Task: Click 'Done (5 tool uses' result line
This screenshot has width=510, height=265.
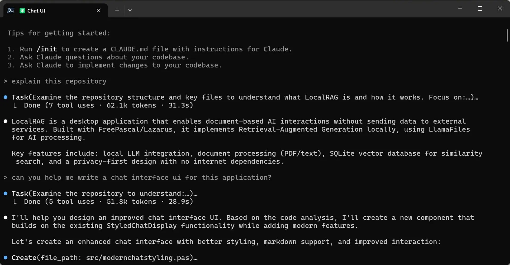Action: [x=108, y=202]
